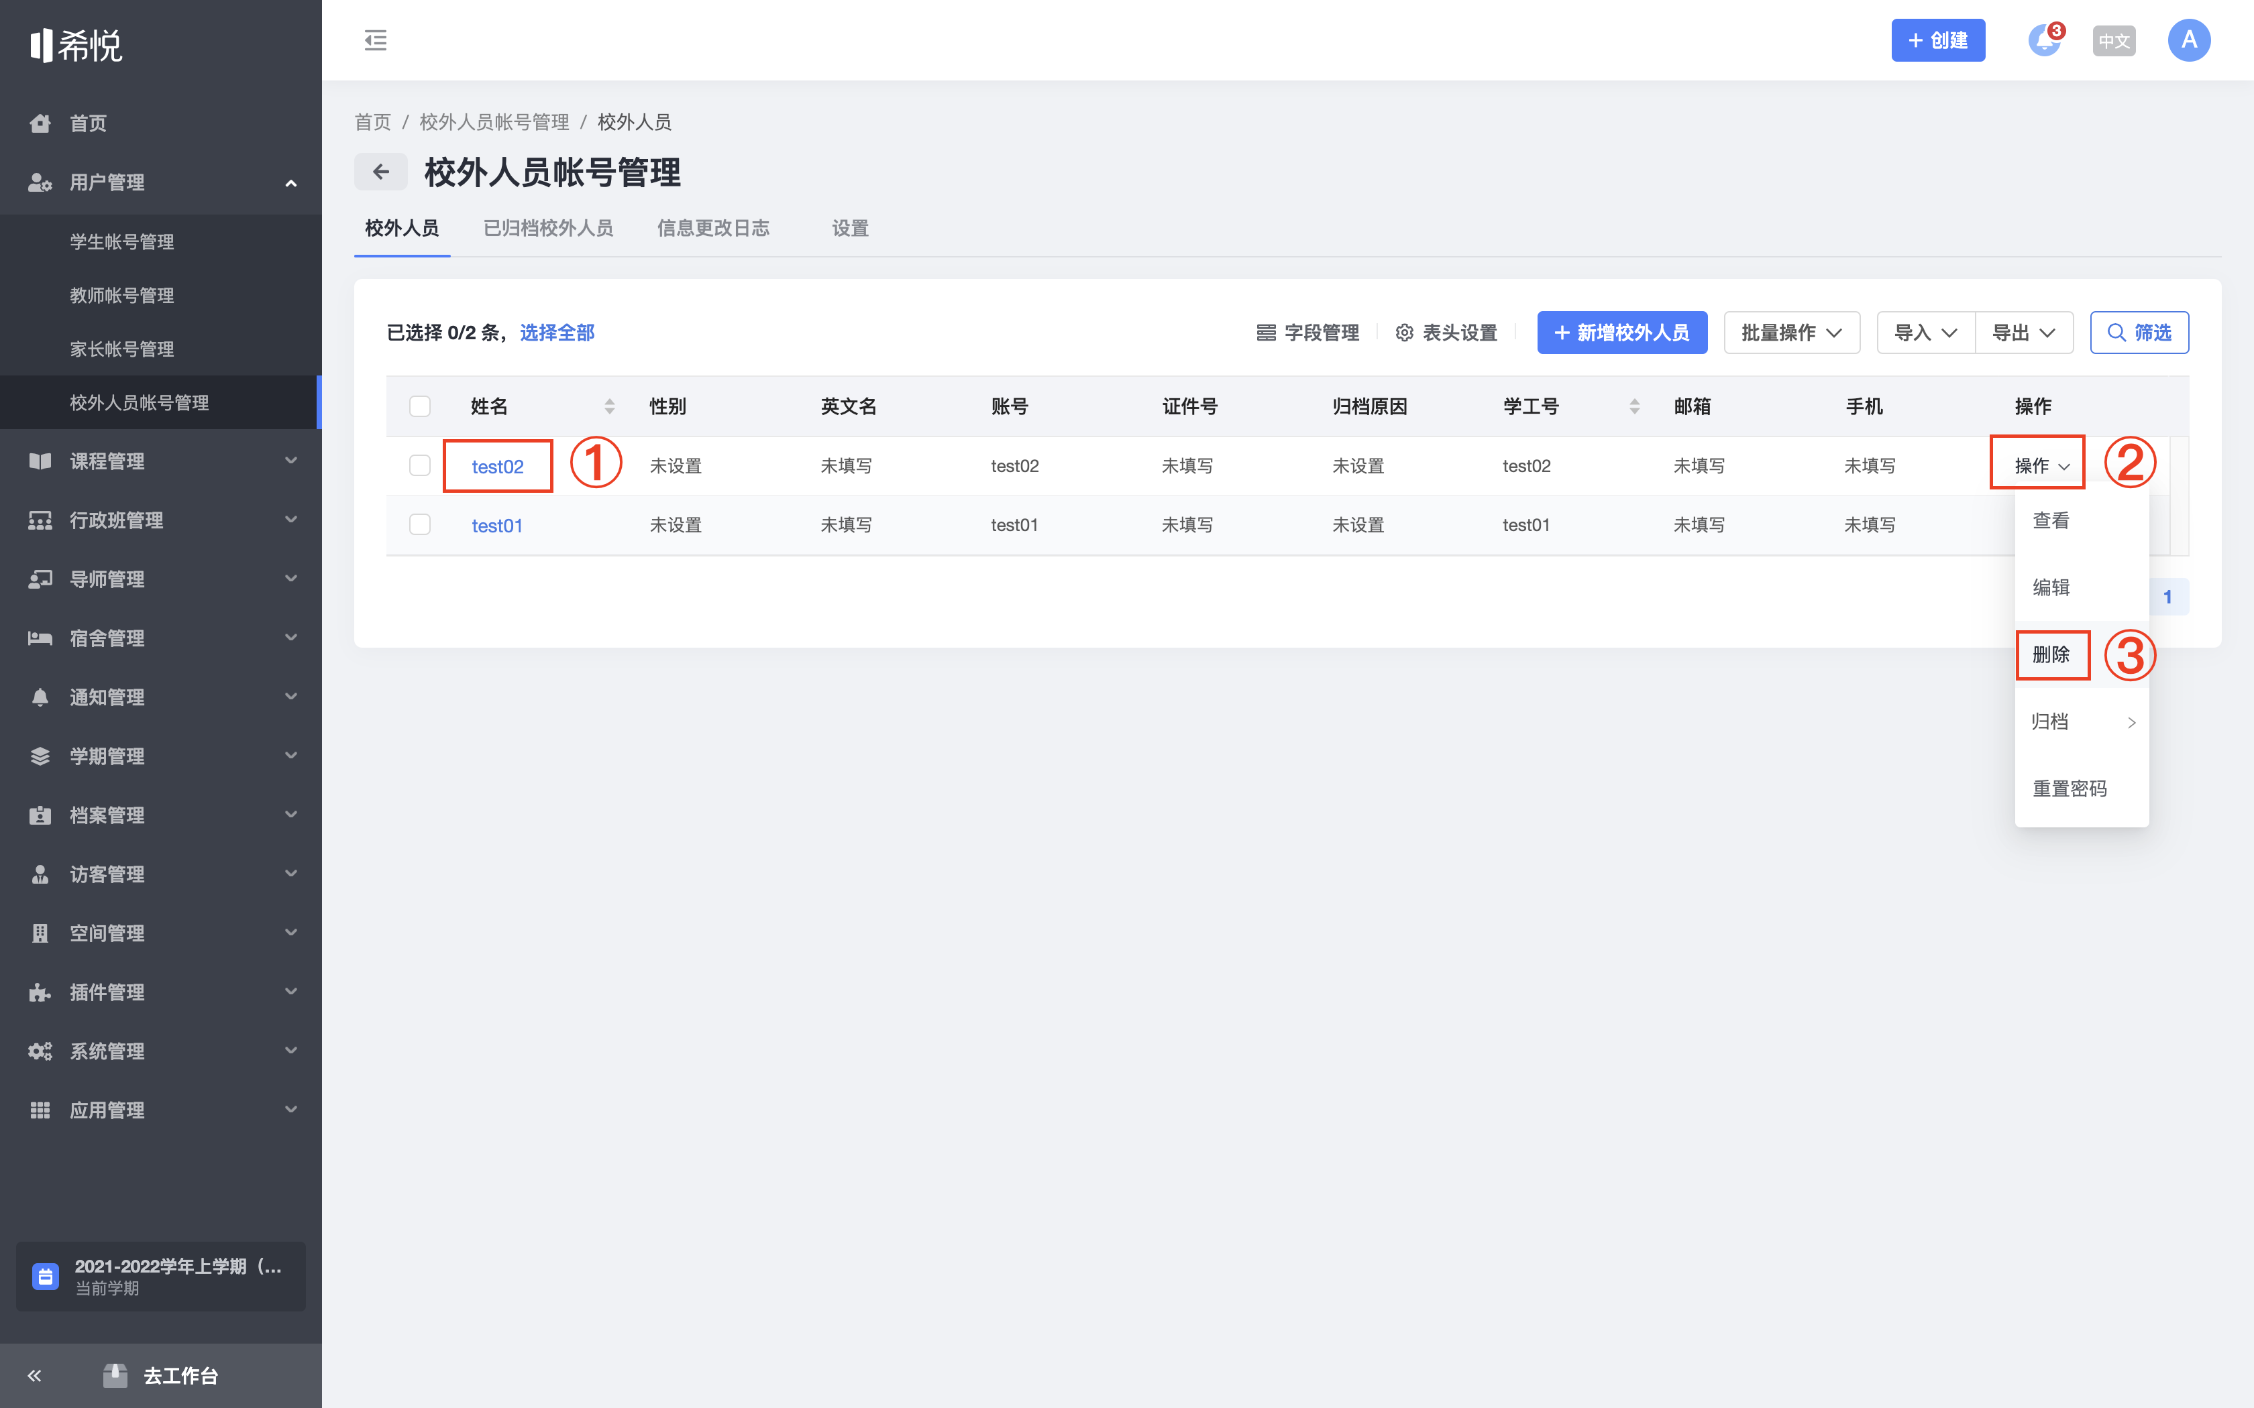Click the 新增校外人员 button

point(1621,333)
